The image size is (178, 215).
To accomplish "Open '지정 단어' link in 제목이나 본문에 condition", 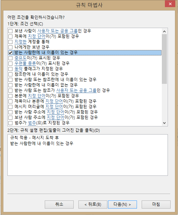I will tap(54, 101).
